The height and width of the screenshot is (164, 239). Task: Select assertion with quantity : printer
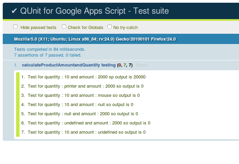(86, 86)
